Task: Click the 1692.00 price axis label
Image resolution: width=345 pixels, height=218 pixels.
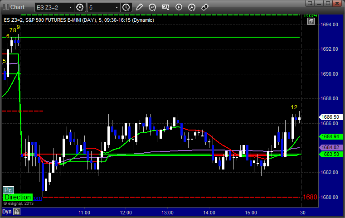Action: tap(330, 49)
